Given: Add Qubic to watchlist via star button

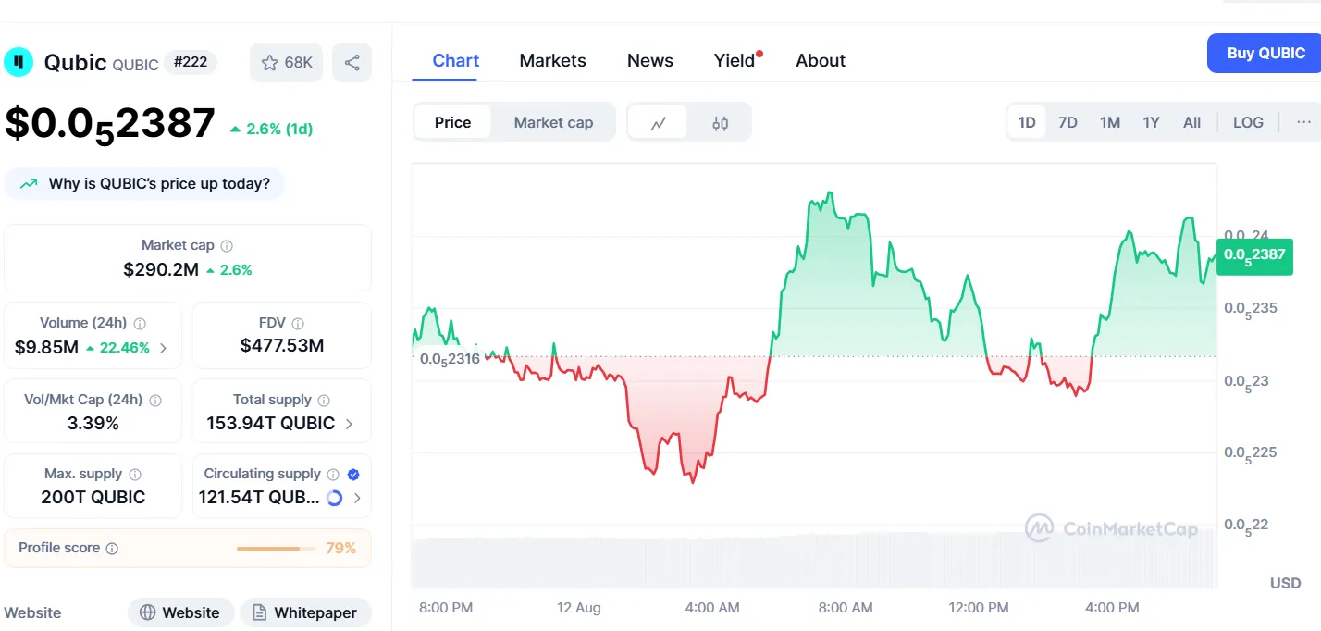Looking at the screenshot, I should point(286,63).
